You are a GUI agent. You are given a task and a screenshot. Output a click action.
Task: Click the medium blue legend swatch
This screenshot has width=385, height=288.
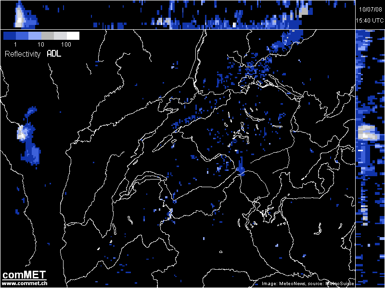(22, 36)
